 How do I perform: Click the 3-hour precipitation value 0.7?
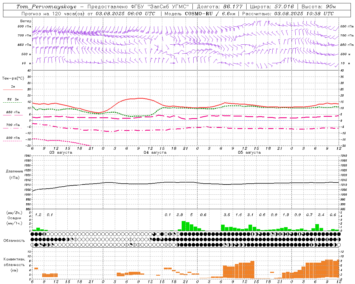click(x=309, y=215)
